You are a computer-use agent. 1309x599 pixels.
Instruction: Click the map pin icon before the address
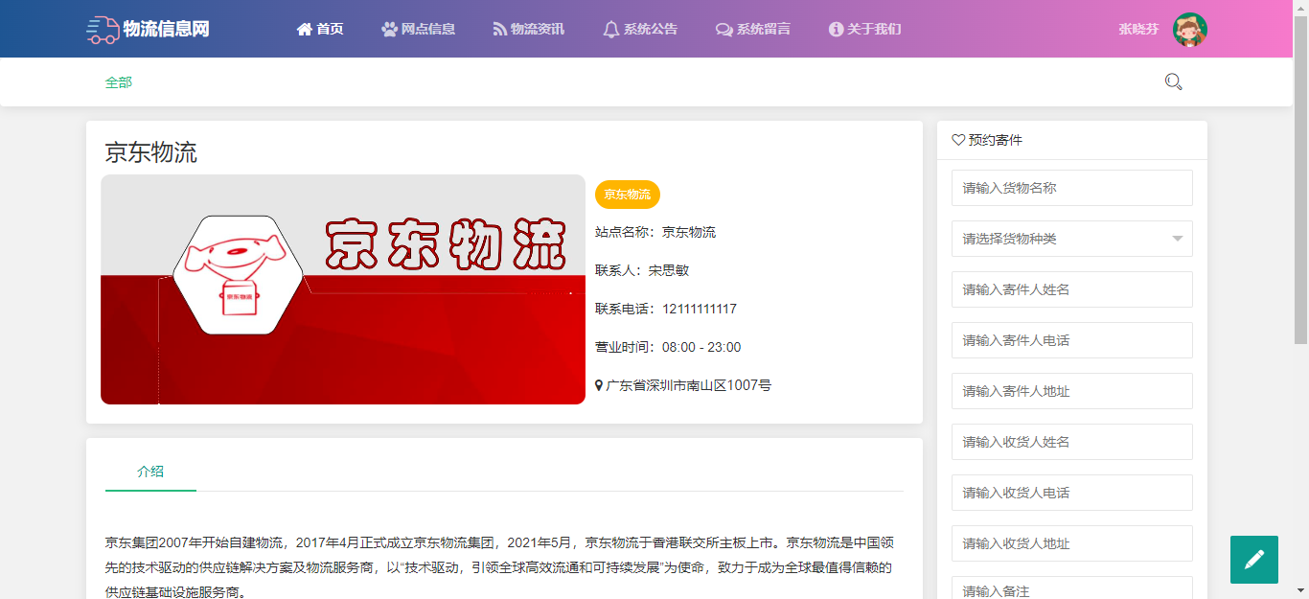(599, 385)
